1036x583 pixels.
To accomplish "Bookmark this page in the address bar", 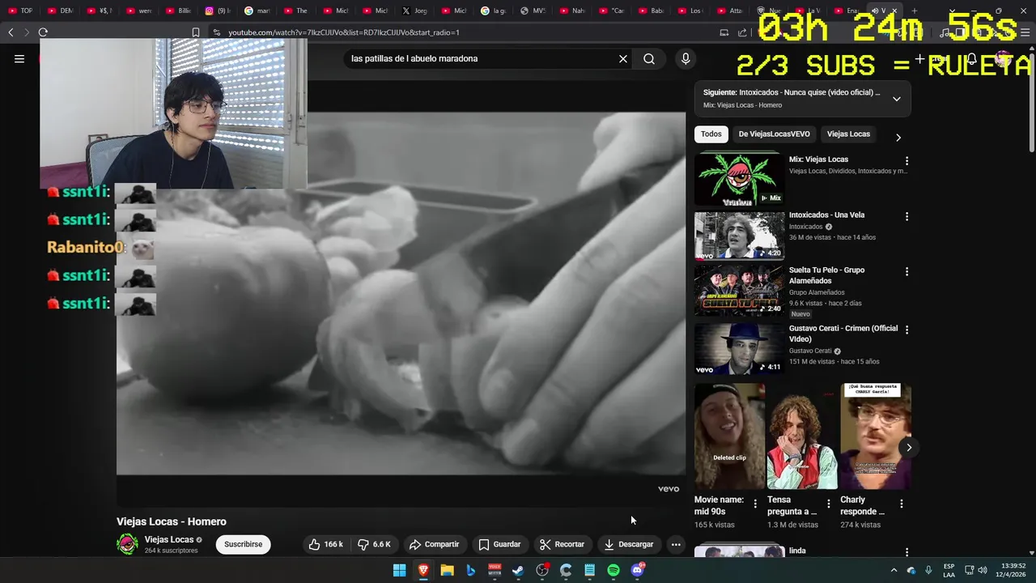I will click(195, 32).
